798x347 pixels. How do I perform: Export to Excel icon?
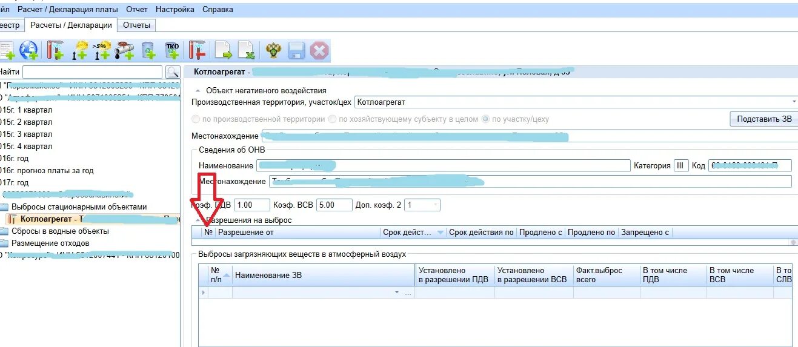(246, 50)
